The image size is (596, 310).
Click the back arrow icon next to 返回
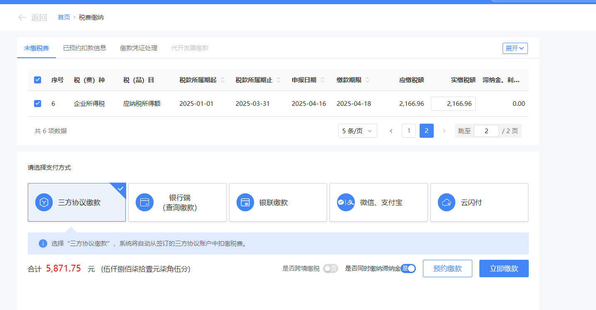[x=22, y=17]
